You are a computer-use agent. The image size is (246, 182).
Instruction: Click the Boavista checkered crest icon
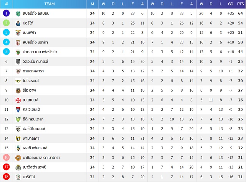[x=18, y=167]
